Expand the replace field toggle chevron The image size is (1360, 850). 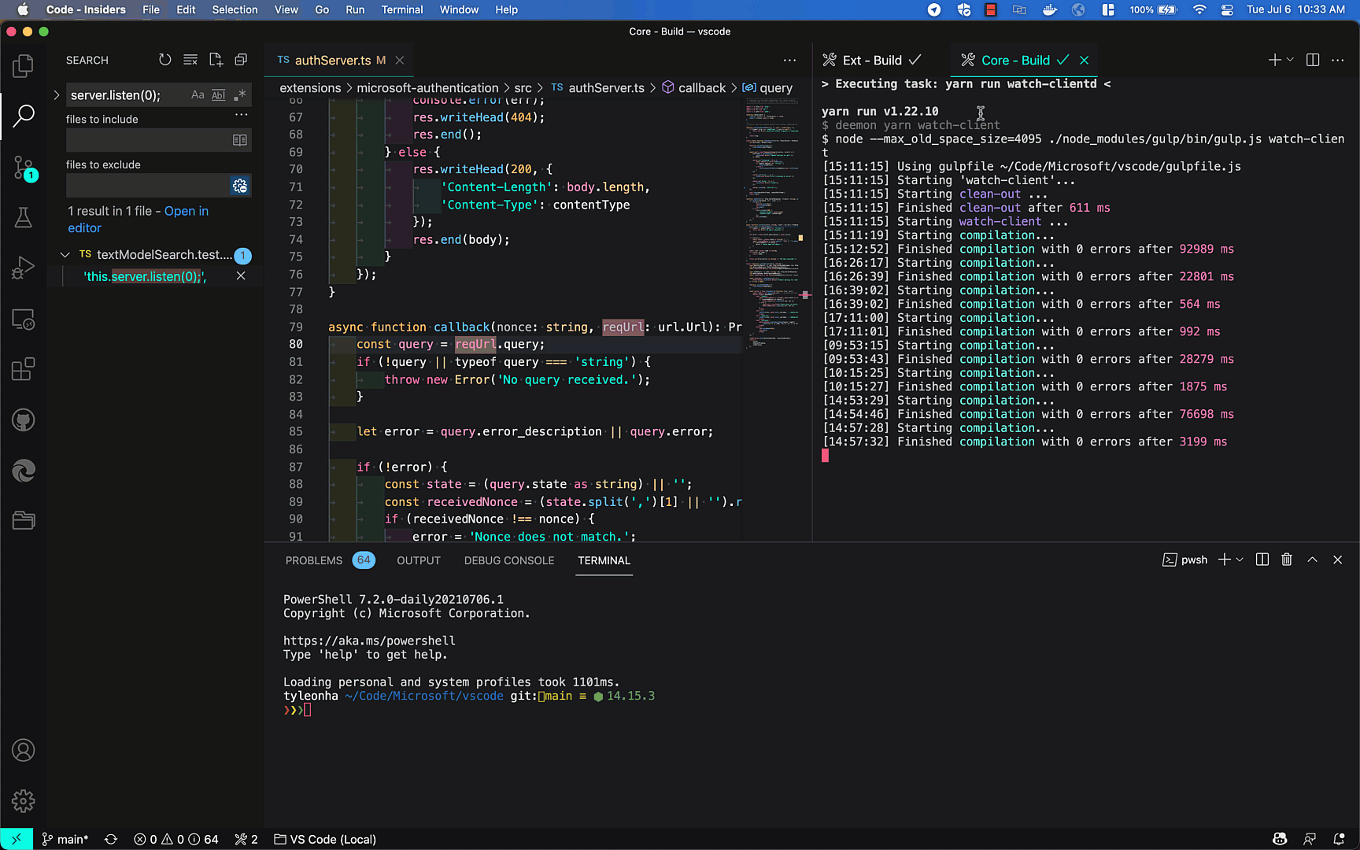[x=57, y=95]
